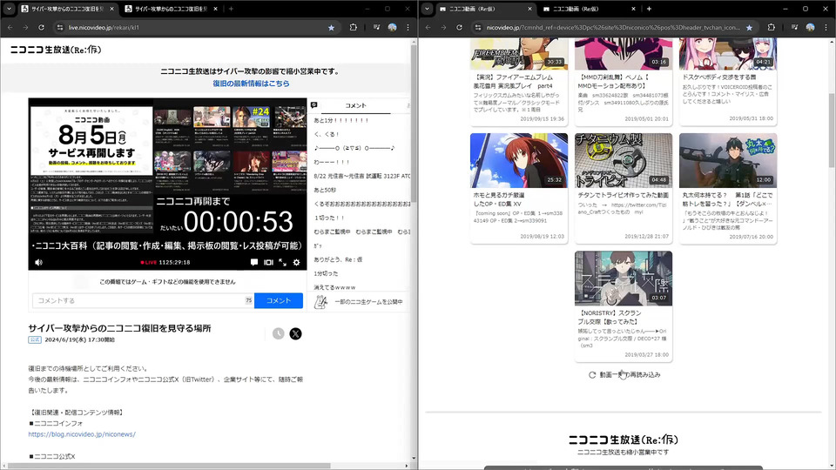The height and width of the screenshot is (470, 836).
Task: Enter fullscreen on the live player
Action: pyautogui.click(x=282, y=262)
